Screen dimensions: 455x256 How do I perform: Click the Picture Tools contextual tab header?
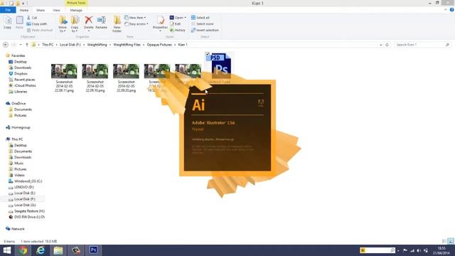76,3
